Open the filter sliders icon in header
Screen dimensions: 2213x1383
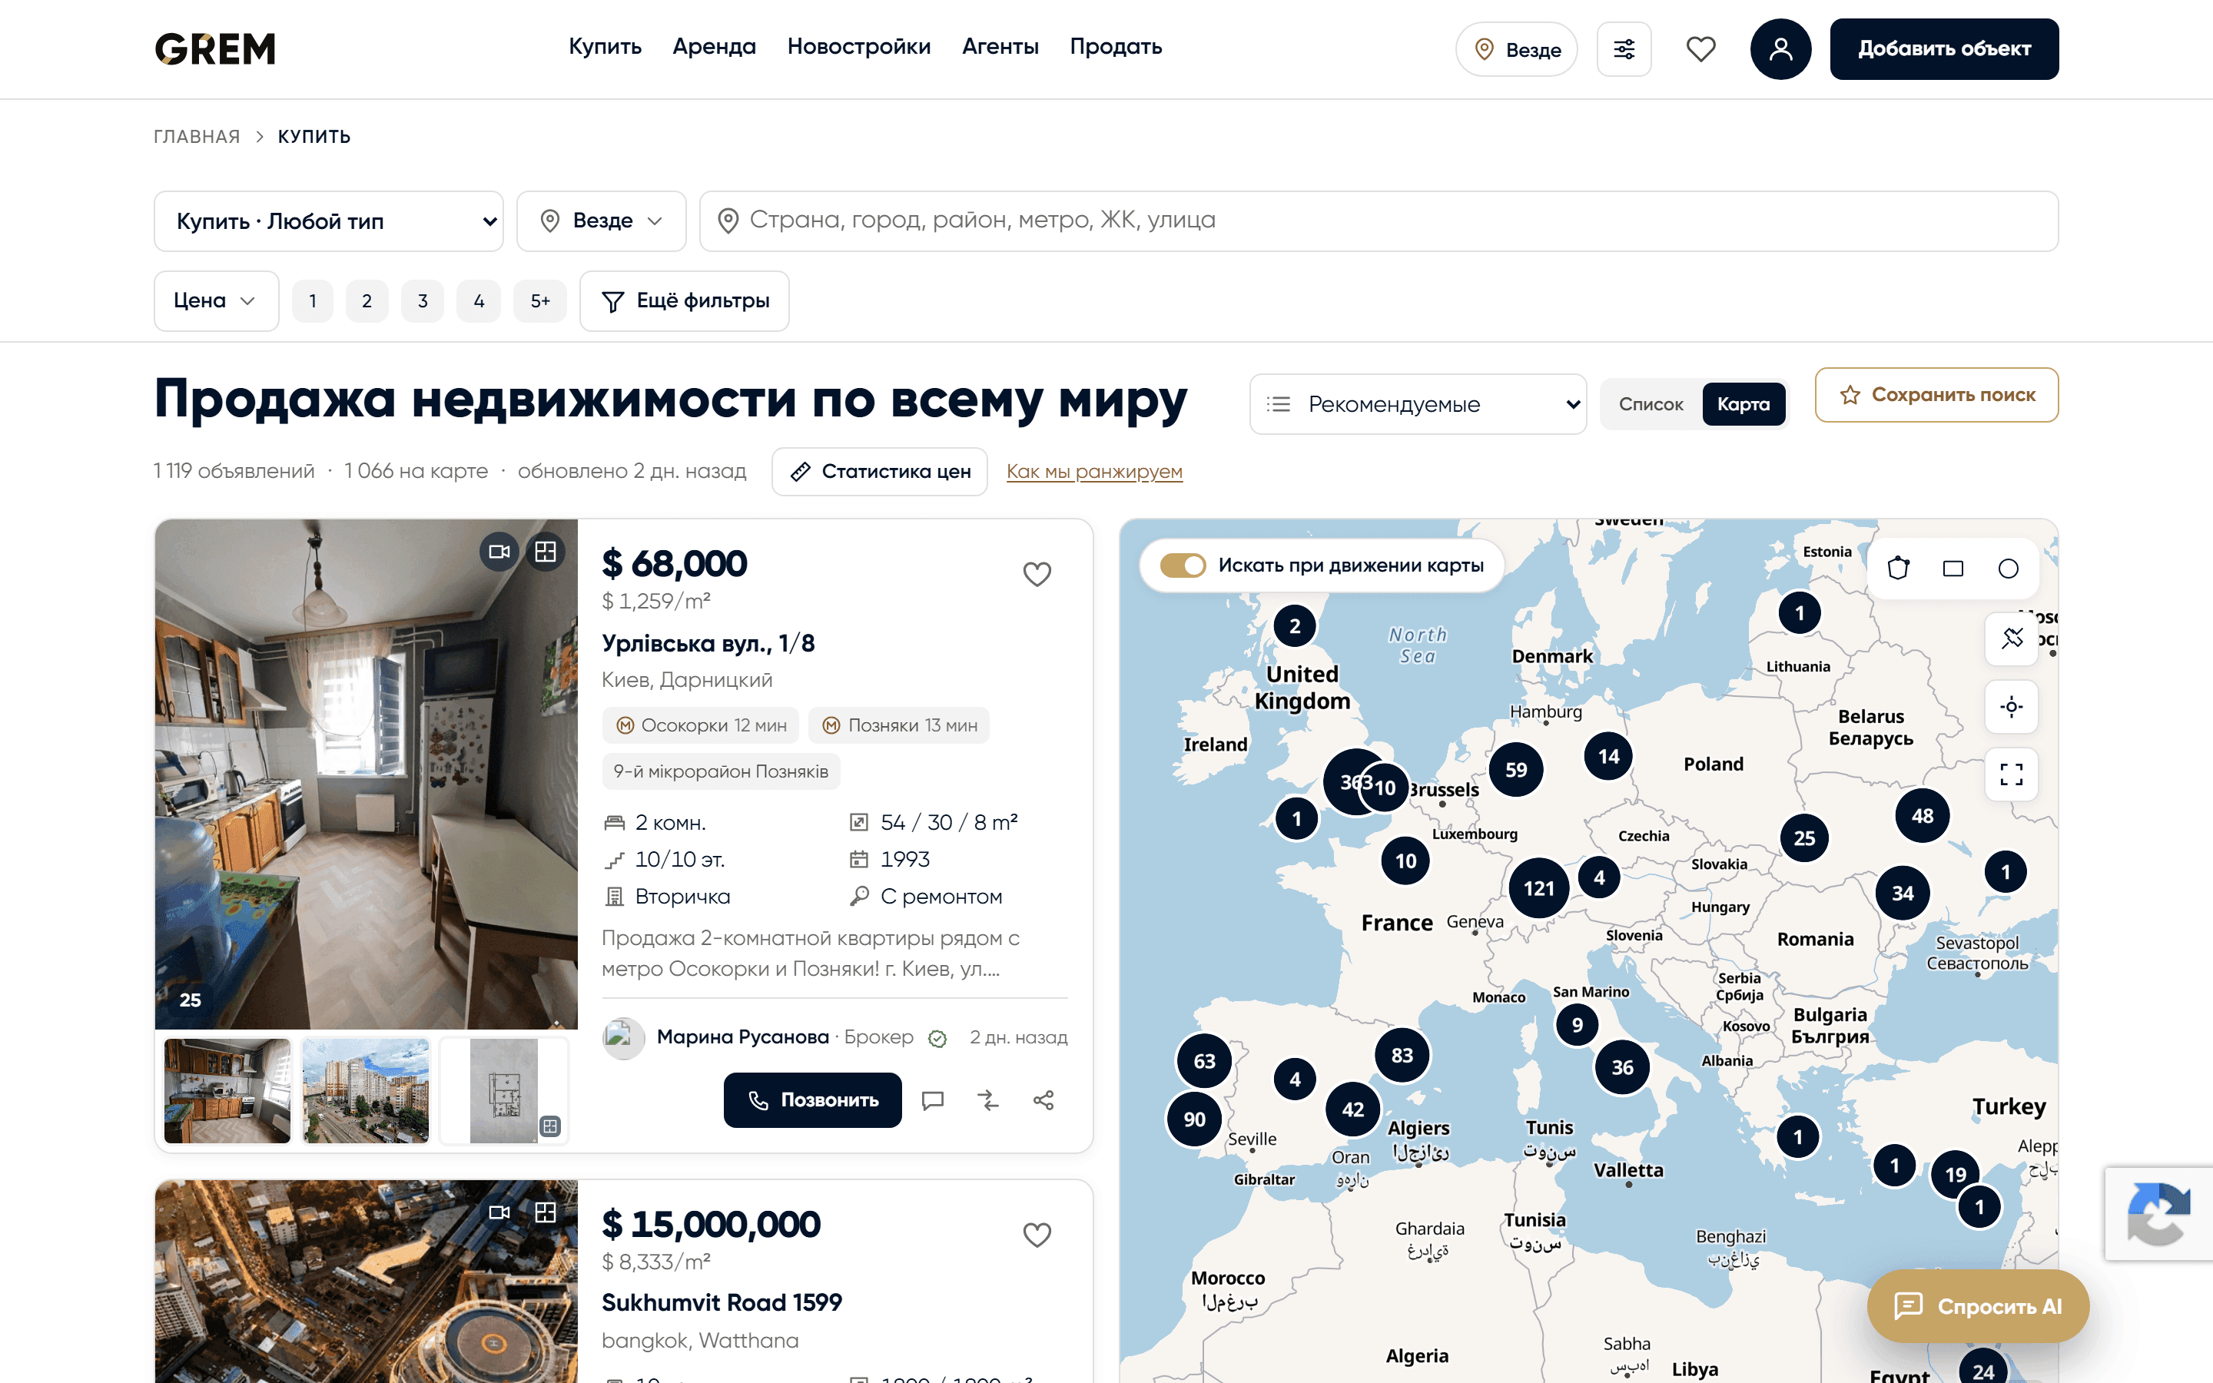click(1623, 49)
